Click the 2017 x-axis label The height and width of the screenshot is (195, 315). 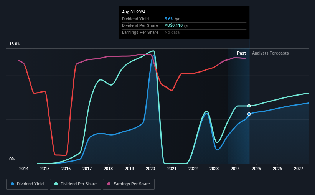coord(87,169)
